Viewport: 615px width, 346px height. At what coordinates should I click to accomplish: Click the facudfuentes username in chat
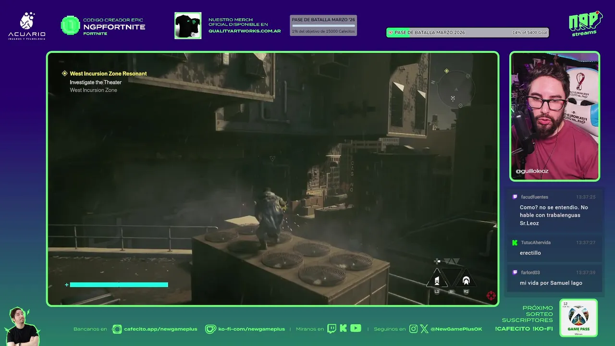pos(534,197)
